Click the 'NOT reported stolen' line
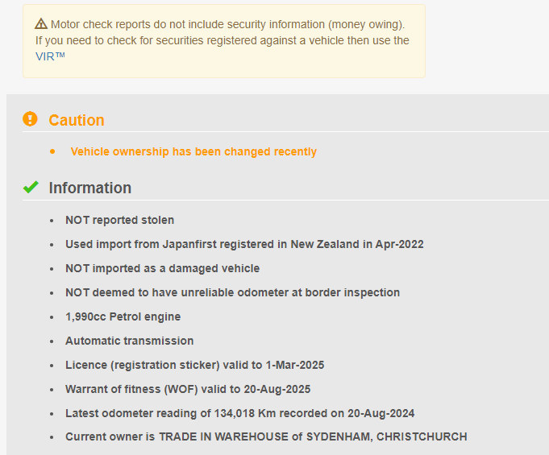This screenshot has height=455, width=549. pyautogui.click(x=119, y=220)
